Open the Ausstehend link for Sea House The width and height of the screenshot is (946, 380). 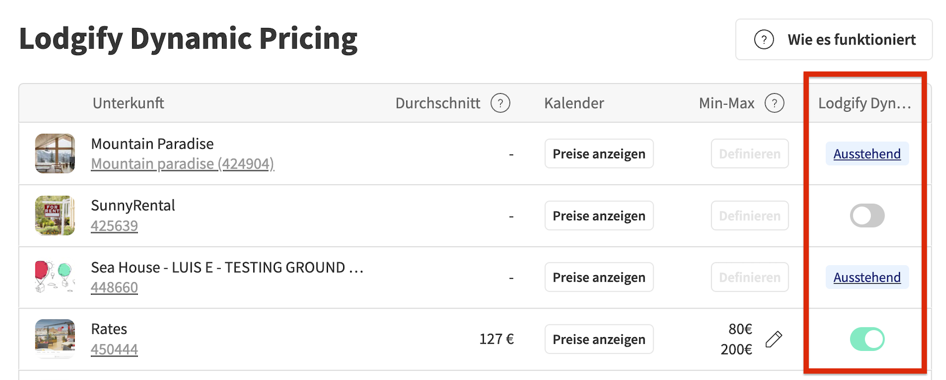(x=867, y=277)
